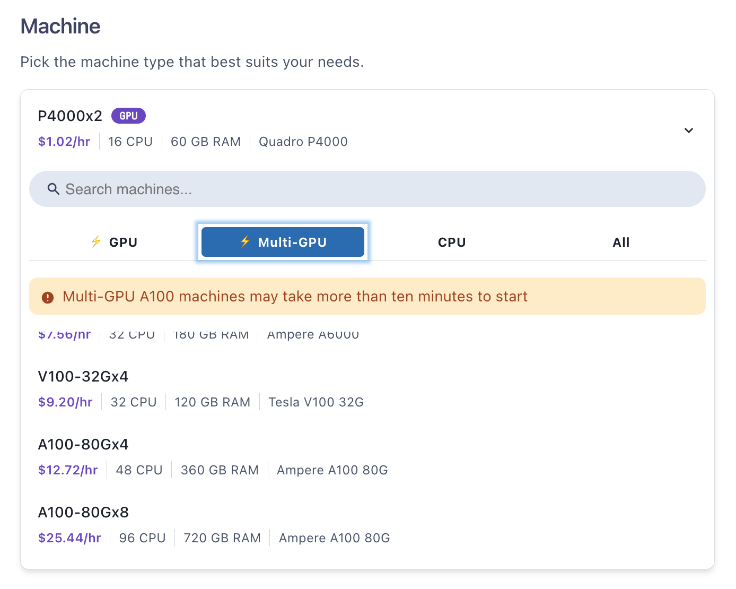The image size is (736, 589).
Task: Click the $9.20/hr price
Action: 65,402
